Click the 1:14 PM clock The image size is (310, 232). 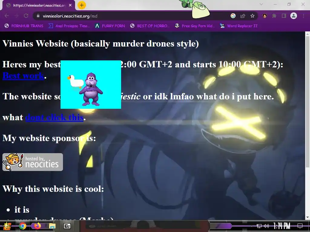click(282, 226)
